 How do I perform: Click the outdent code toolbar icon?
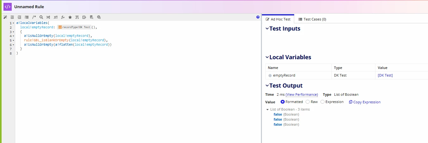click(12, 17)
